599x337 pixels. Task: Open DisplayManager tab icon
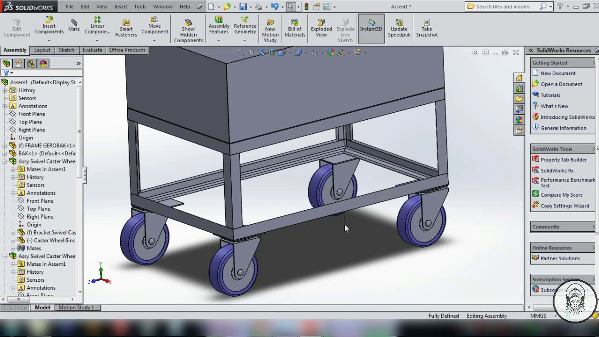coord(43,64)
